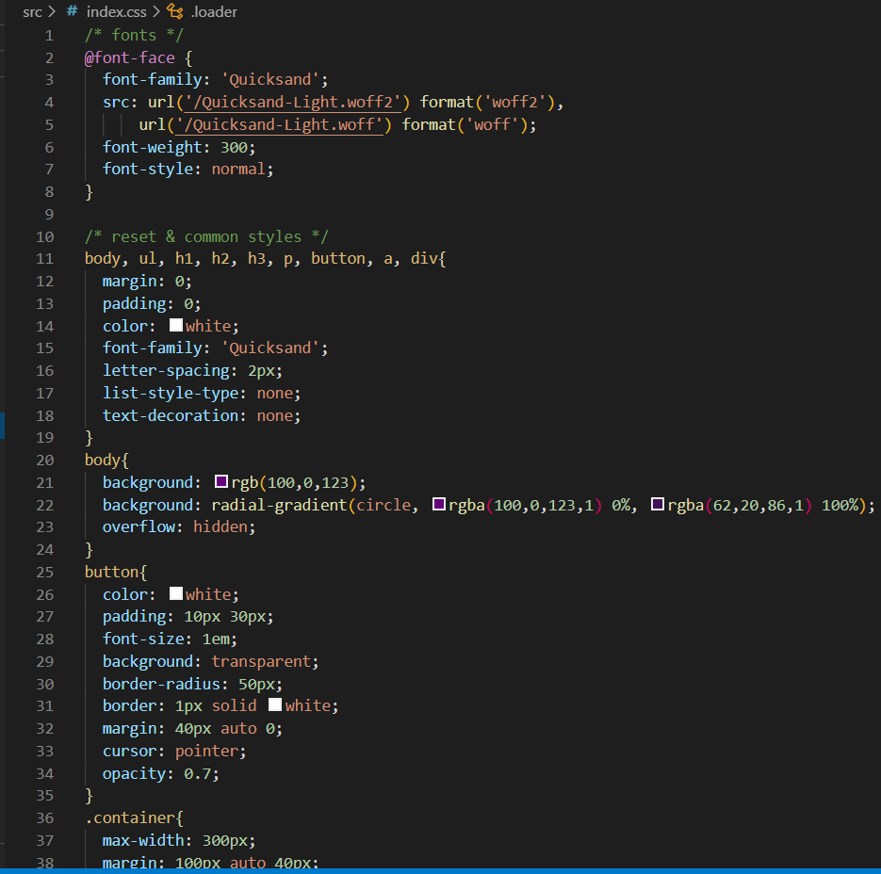Screen dimensions: 881x874
Task: Click the button selector on line 25
Action: [x=106, y=572]
